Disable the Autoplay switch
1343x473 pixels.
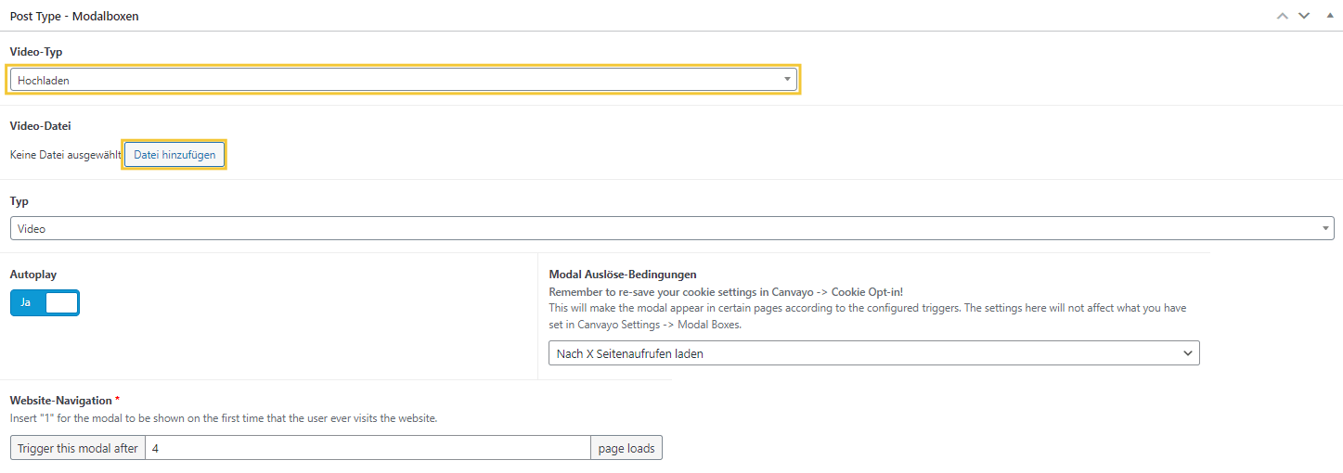click(45, 302)
